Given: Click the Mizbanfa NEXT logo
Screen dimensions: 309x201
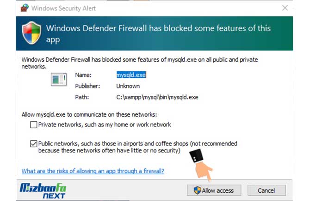Looking at the screenshot, I should point(43,190).
